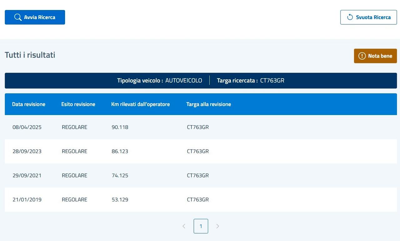Click the Svuota Ricerca reset button

[368, 17]
